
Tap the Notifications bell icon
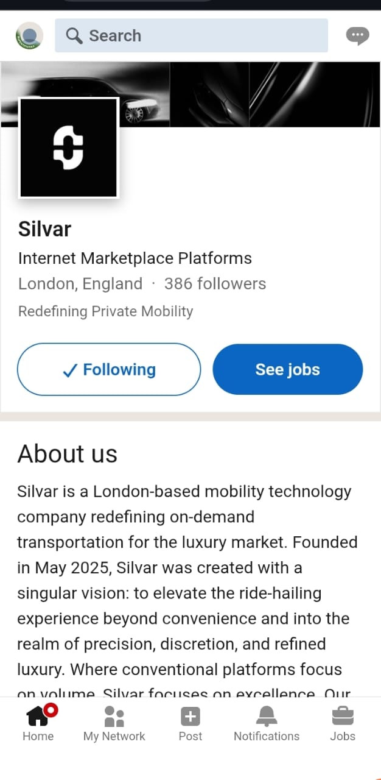(267, 716)
